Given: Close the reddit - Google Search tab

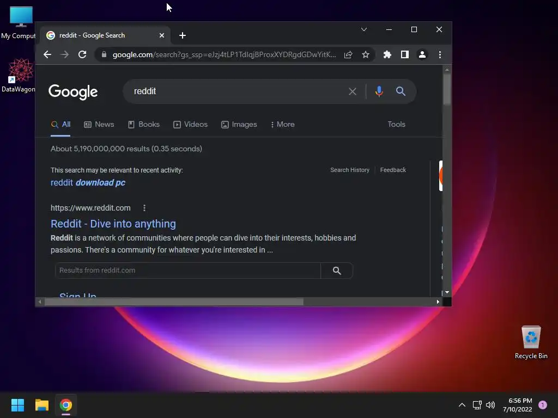Looking at the screenshot, I should [161, 35].
